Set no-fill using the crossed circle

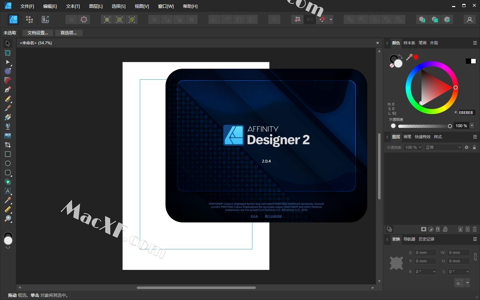point(392,65)
